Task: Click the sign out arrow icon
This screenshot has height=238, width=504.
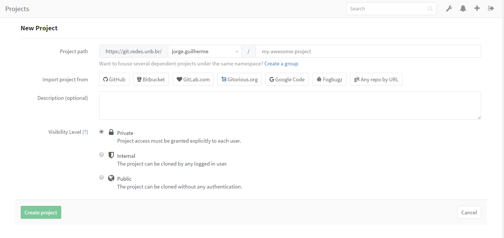Action: click(x=491, y=8)
